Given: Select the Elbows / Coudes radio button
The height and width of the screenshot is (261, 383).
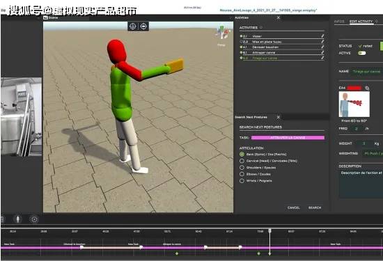Looking at the screenshot, I should [242, 174].
